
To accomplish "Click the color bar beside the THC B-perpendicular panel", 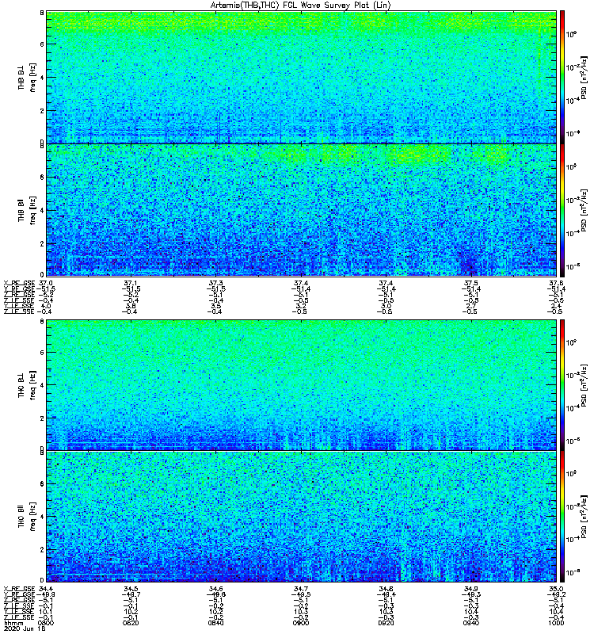I will [x=562, y=384].
